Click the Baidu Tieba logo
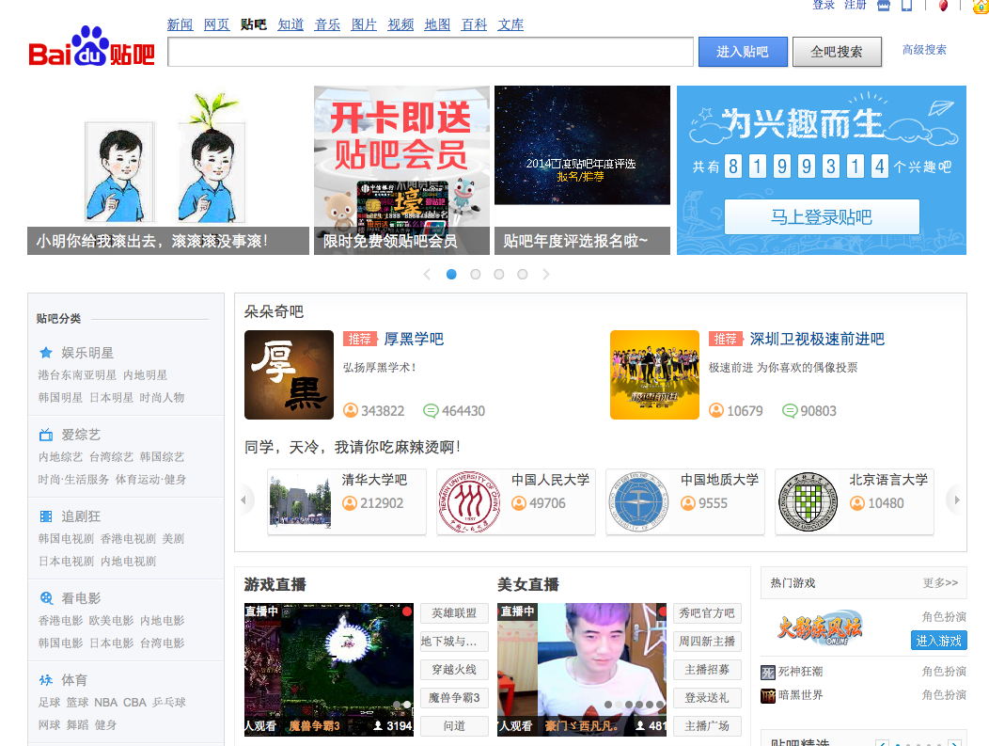 click(x=91, y=48)
